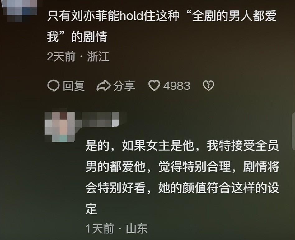The image size is (295, 240).
Task: Click the 山东 location label
Action: pyautogui.click(x=137, y=229)
